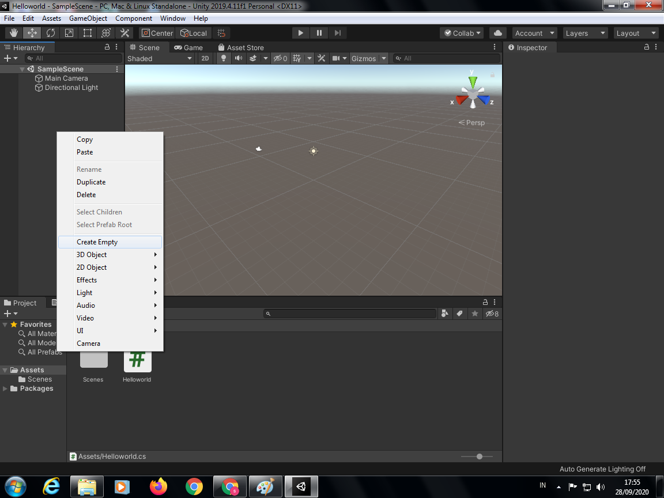Expand the Packages folder
The image size is (664, 498).
5,388
